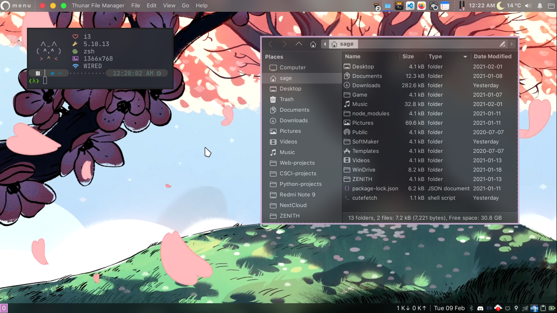Click the Telegram paper plane tray icon
The width and height of the screenshot is (557, 313).
525,308
